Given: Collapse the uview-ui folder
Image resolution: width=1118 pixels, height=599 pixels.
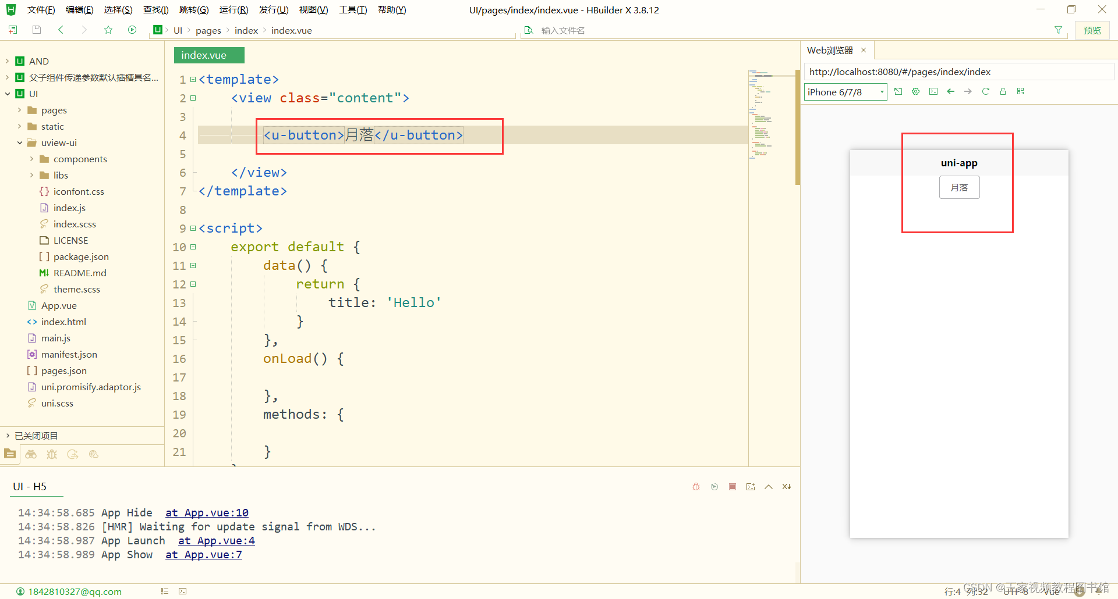Looking at the screenshot, I should pyautogui.click(x=19, y=142).
